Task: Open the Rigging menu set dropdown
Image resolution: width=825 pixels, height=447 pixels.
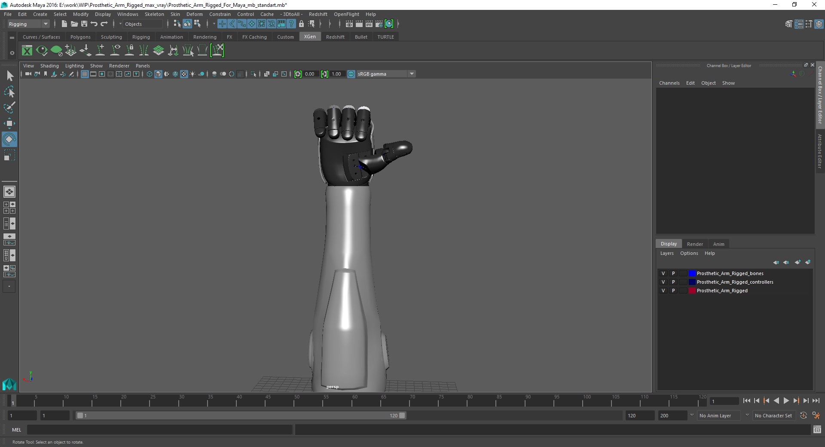Action: click(x=28, y=24)
